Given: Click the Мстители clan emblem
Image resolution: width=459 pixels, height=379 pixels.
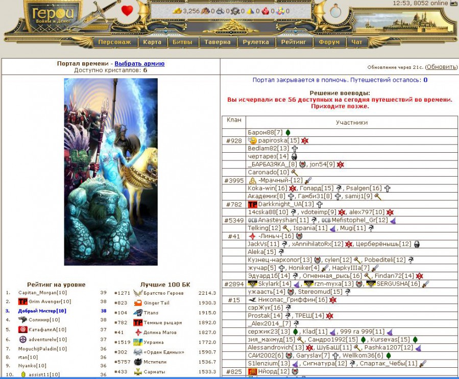Looking at the screenshot, I should 137,362.
